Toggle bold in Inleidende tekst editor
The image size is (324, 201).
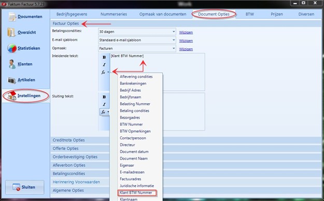click(x=104, y=57)
